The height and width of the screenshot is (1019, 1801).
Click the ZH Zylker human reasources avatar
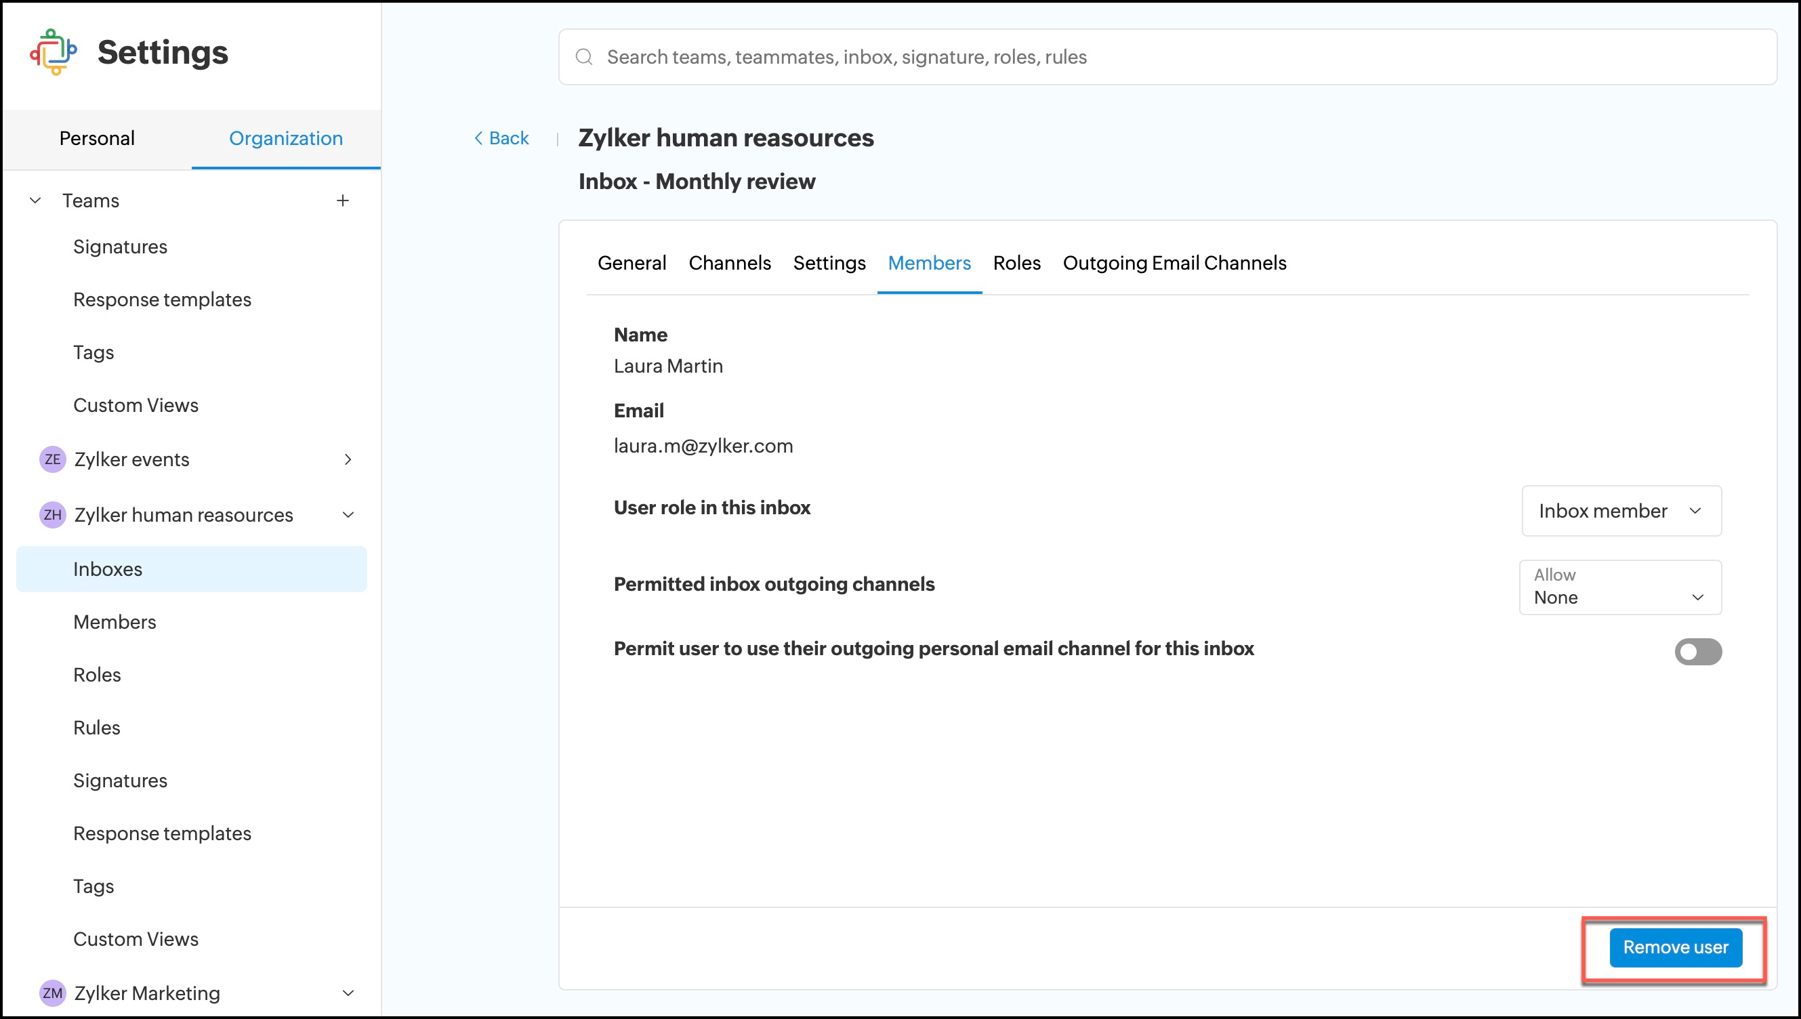(x=52, y=515)
